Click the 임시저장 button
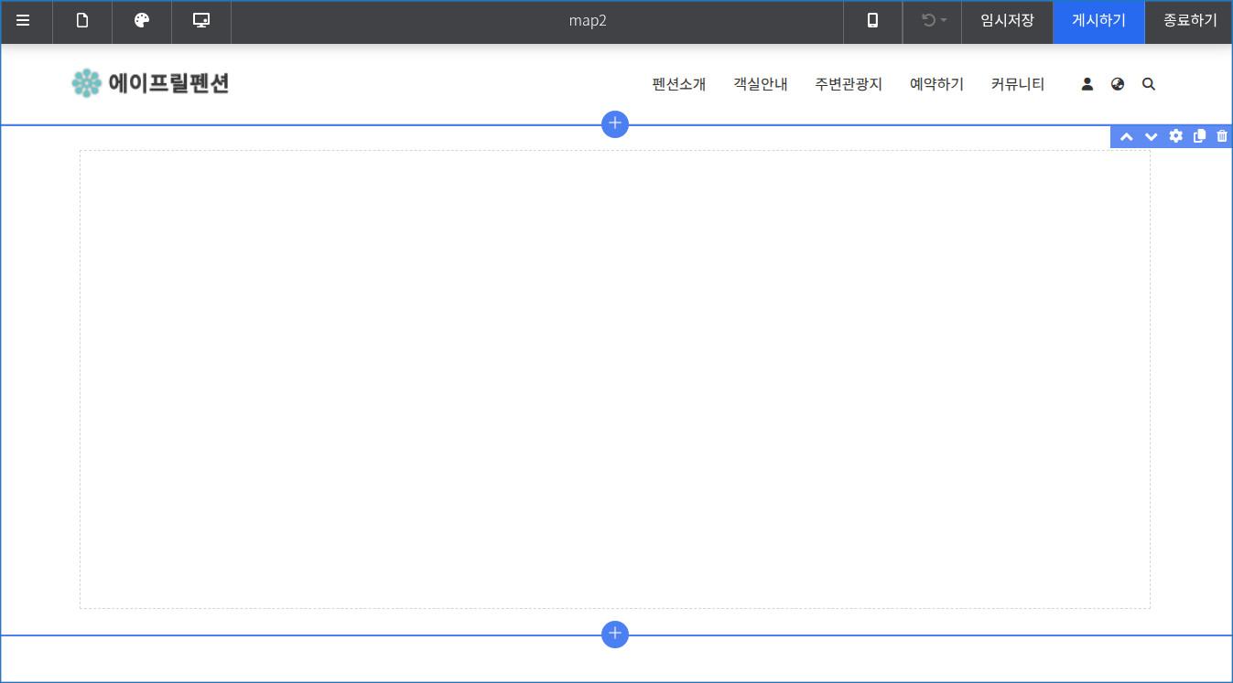1233x683 pixels. click(1007, 21)
